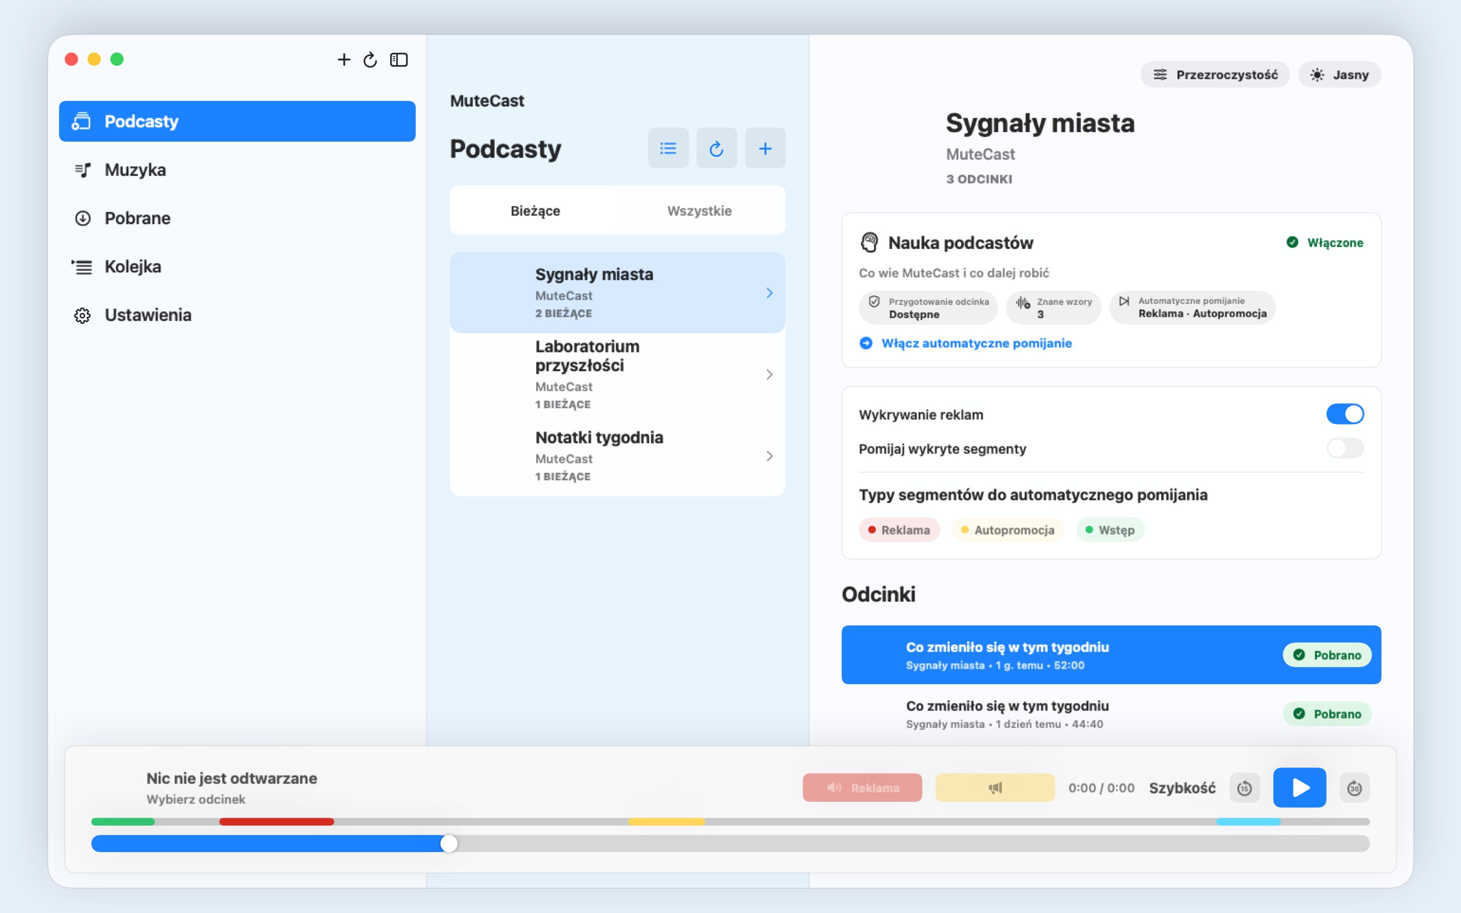Go to Pobrane downloads section

point(237,218)
